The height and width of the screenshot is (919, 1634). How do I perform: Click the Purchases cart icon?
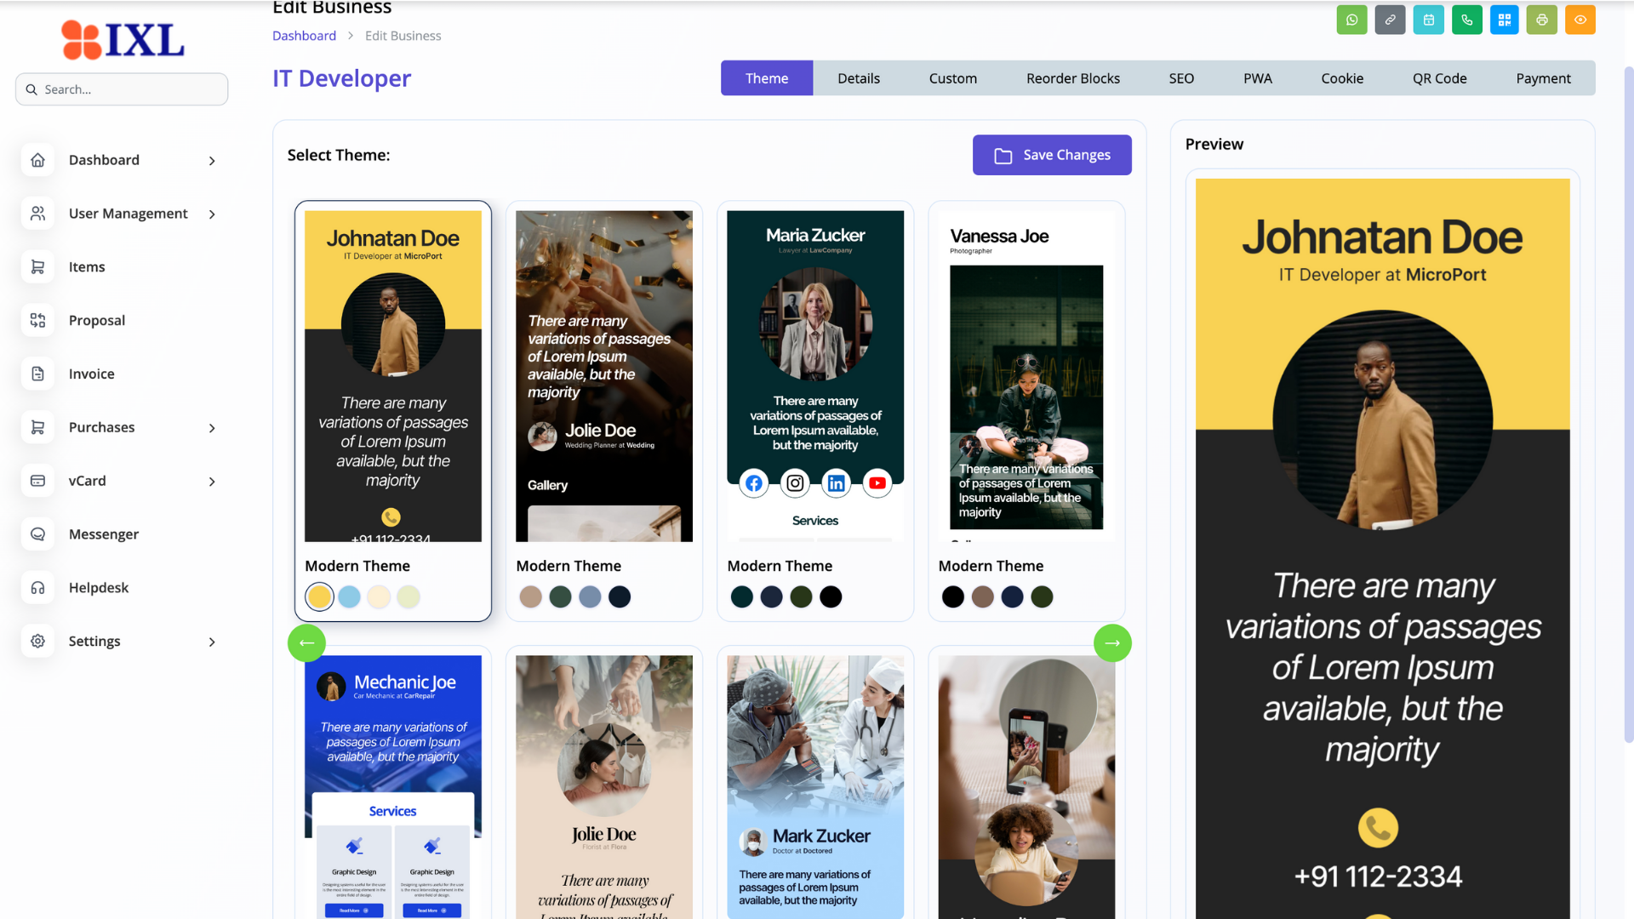(x=37, y=427)
